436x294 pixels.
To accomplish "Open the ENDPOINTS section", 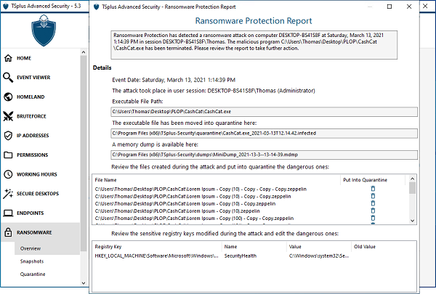I will click(30, 213).
